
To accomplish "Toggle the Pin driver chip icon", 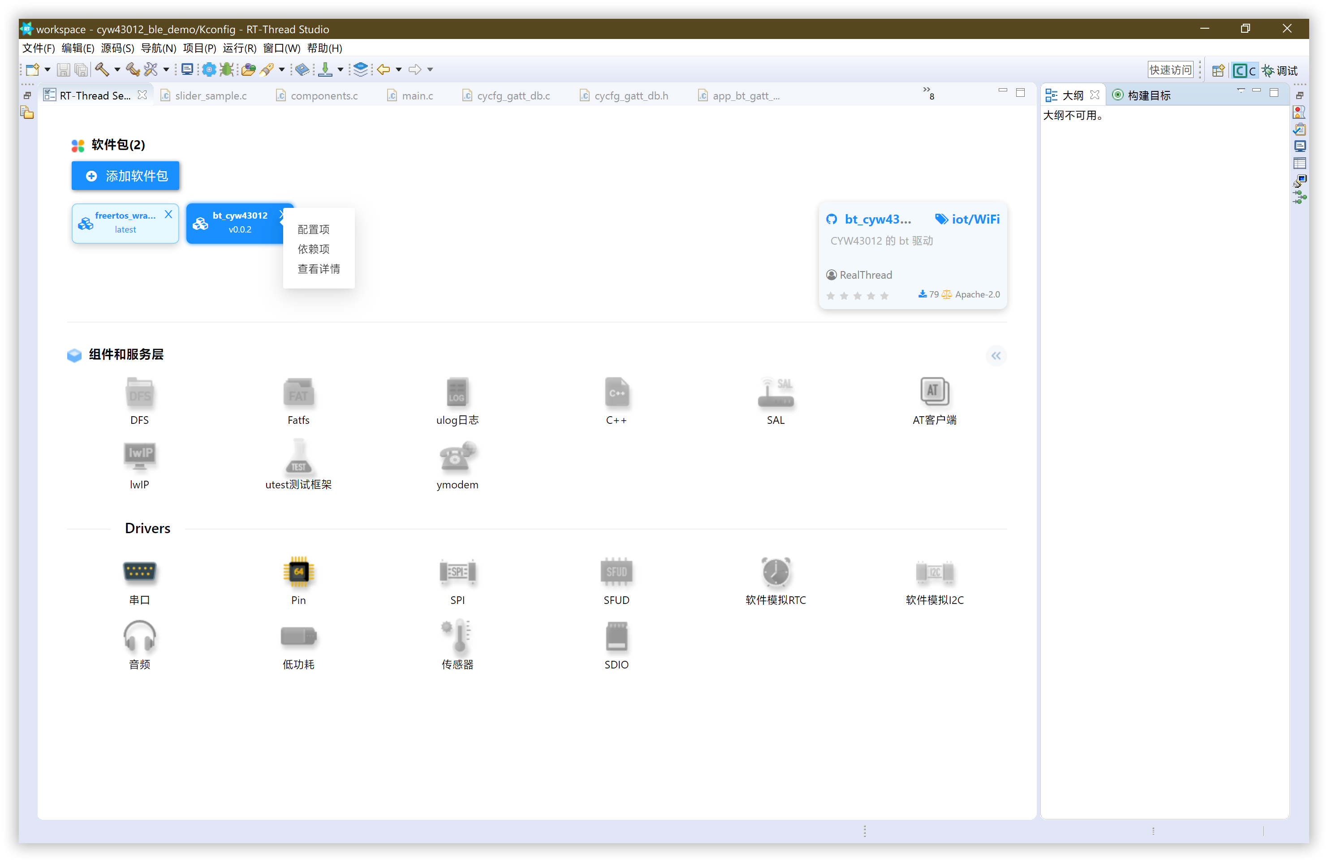I will pos(298,572).
